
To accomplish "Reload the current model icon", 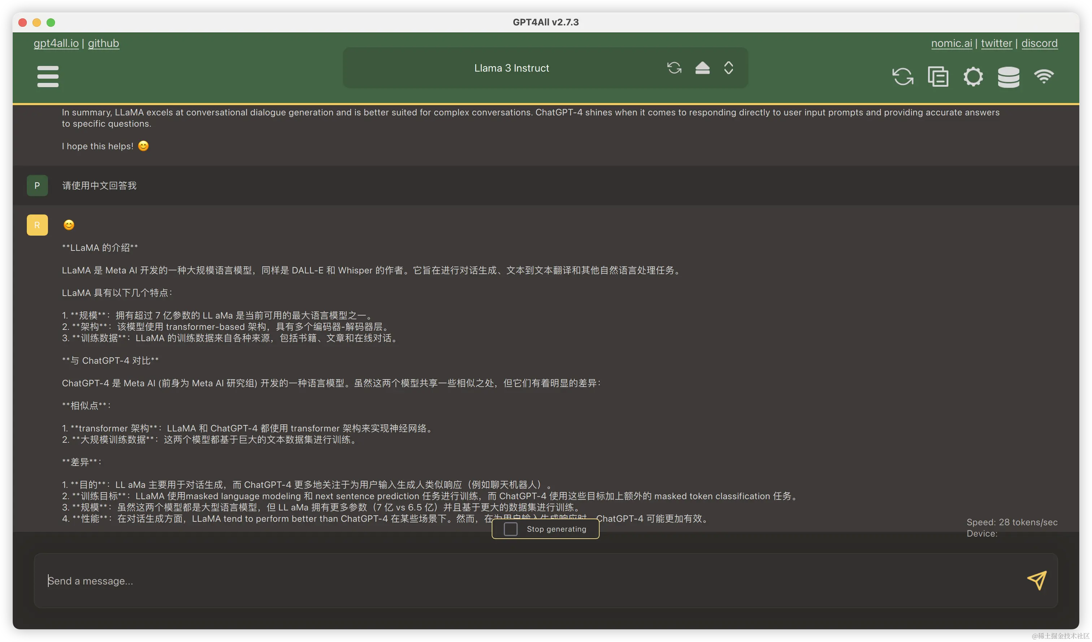I will click(674, 68).
